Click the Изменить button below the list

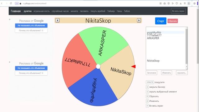(x=167, y=73)
